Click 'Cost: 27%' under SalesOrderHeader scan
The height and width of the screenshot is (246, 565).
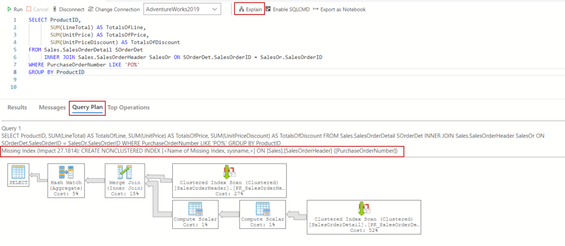pyautogui.click(x=230, y=194)
